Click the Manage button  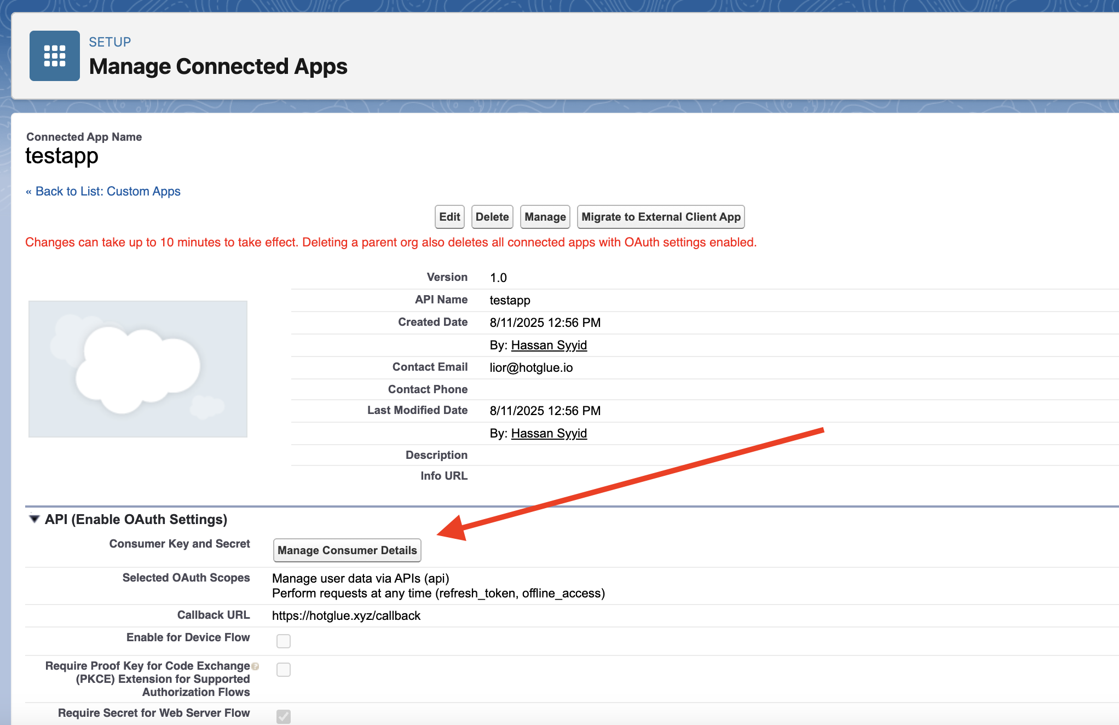pos(545,217)
